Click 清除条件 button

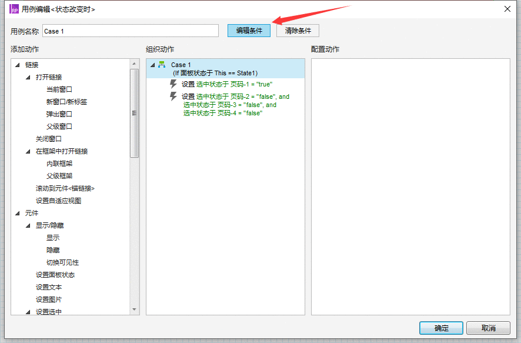point(298,31)
